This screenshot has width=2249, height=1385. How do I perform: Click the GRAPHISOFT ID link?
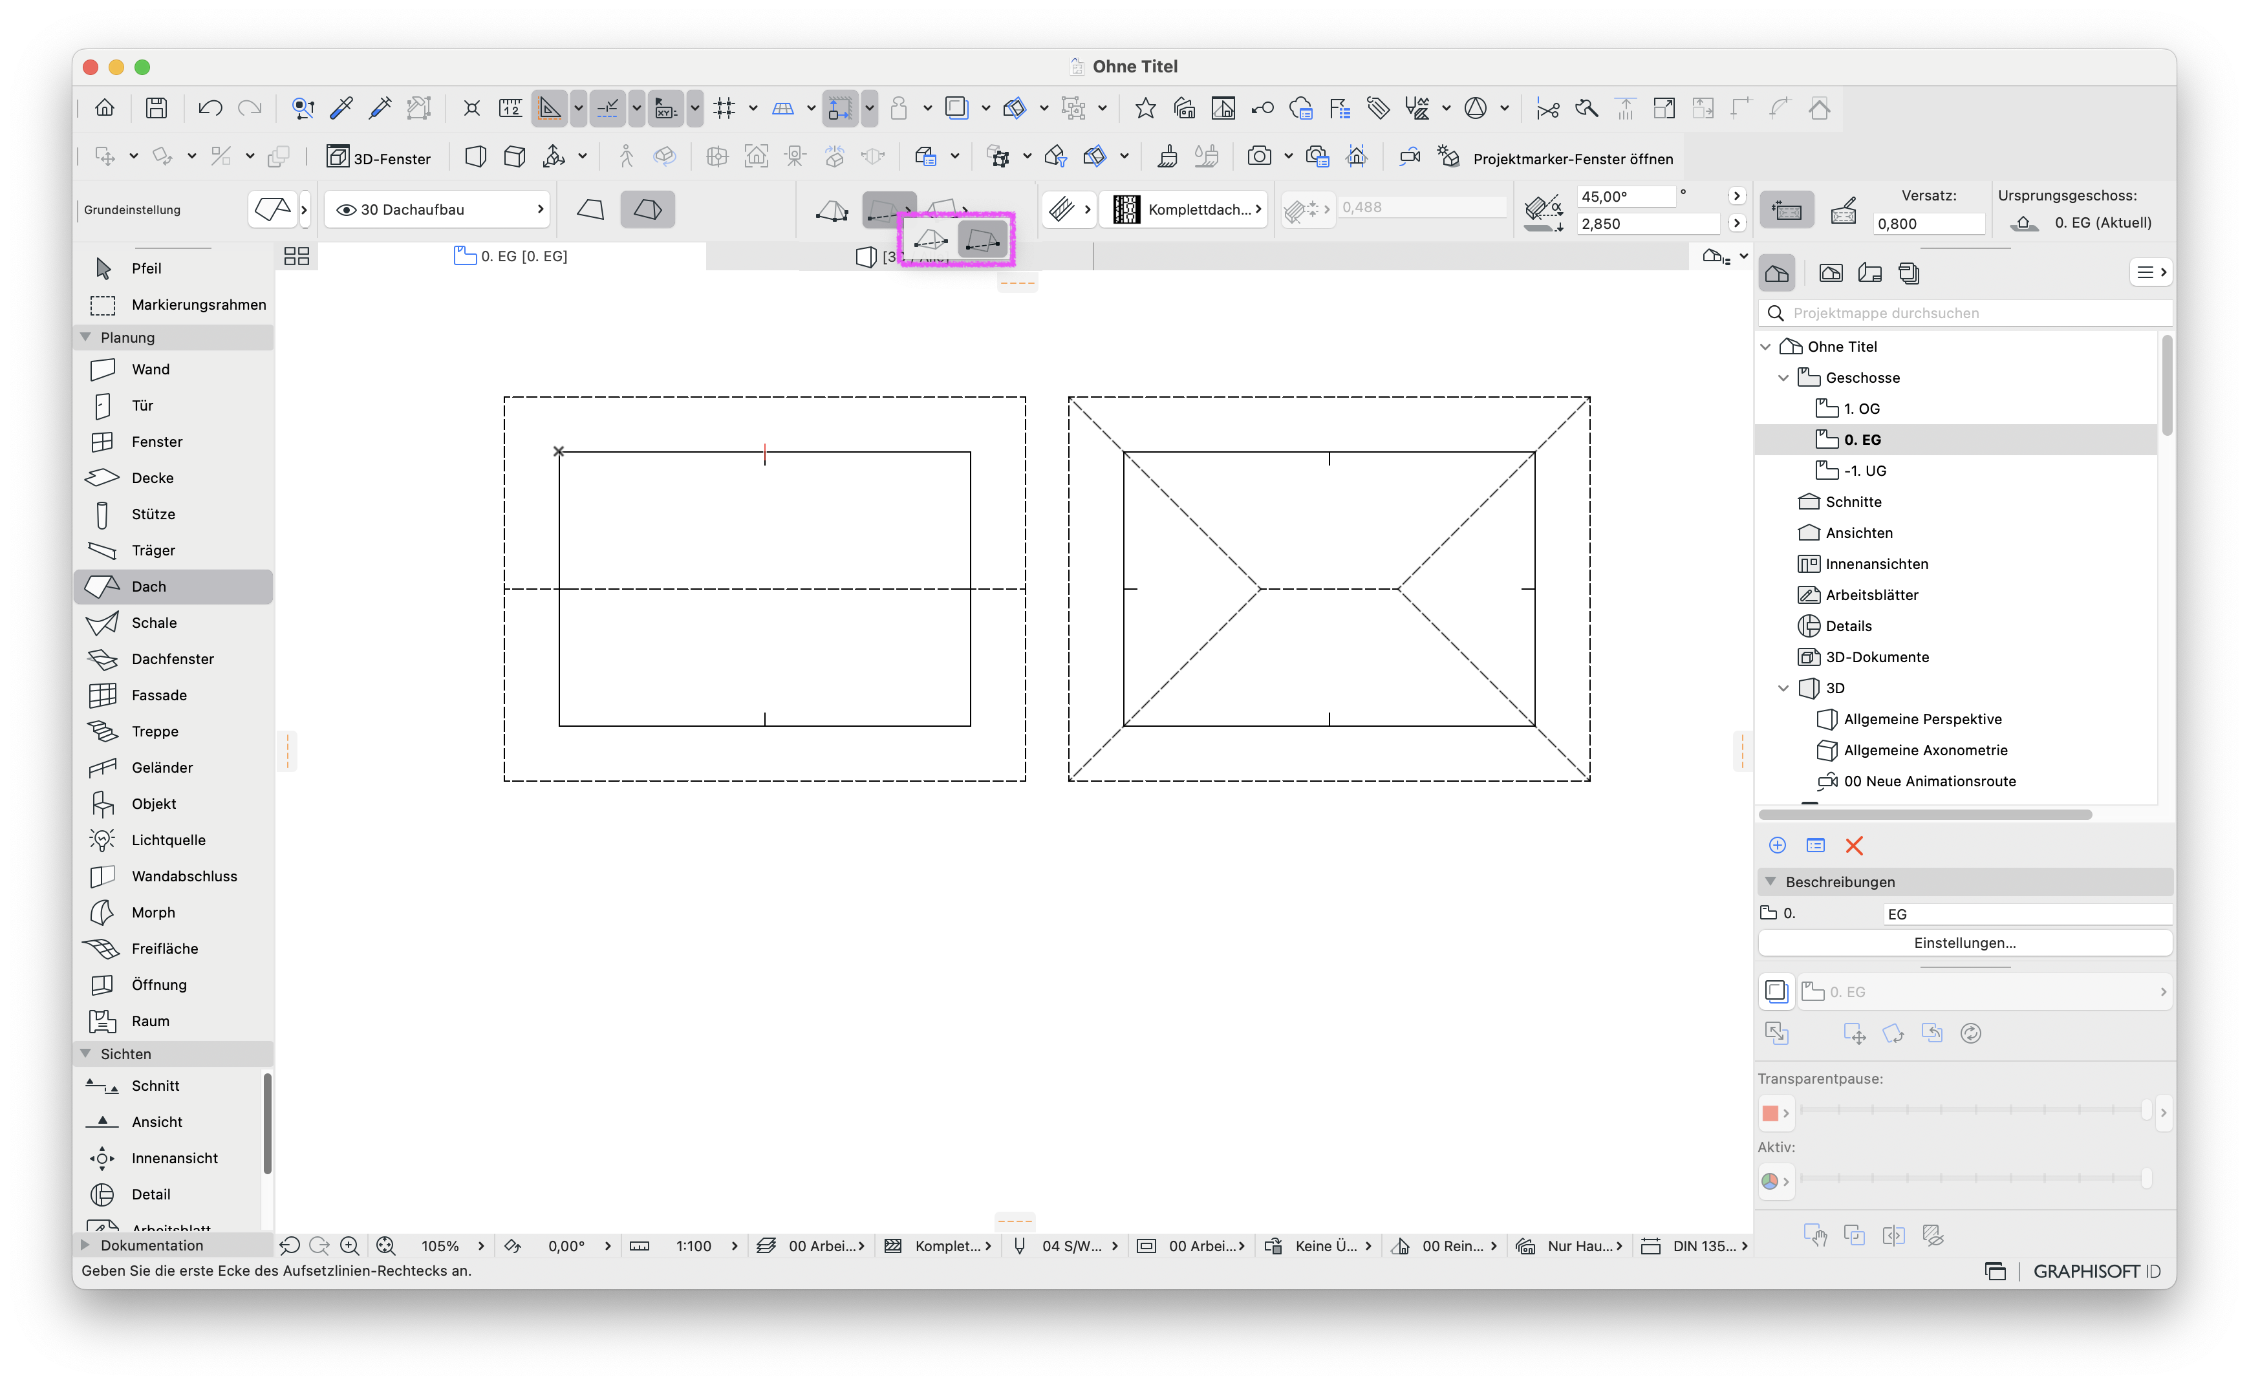(x=2096, y=1271)
